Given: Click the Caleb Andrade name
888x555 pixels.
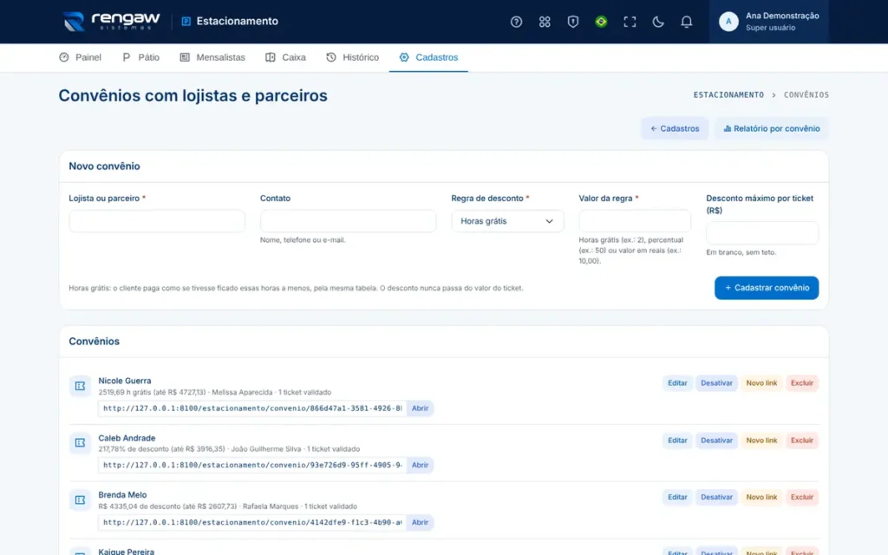Looking at the screenshot, I should 127,438.
